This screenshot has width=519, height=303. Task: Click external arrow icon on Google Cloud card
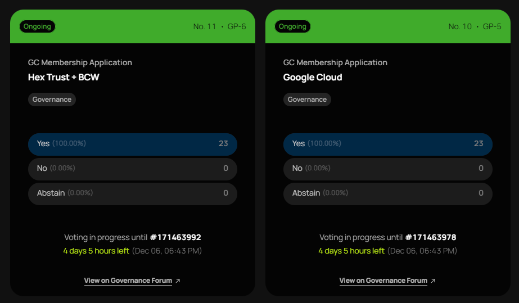tap(433, 281)
